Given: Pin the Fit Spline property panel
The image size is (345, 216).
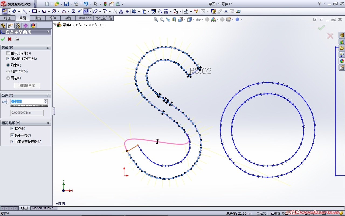Looking at the screenshot, I should (x=17, y=39).
